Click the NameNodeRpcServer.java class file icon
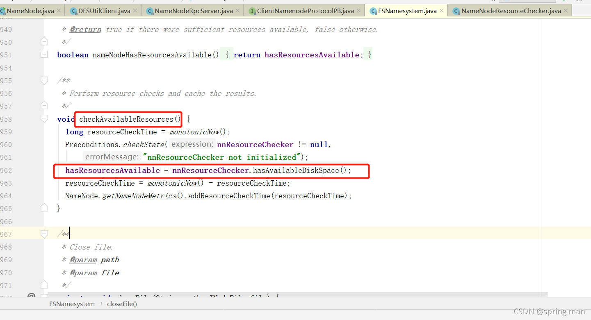 [150, 11]
